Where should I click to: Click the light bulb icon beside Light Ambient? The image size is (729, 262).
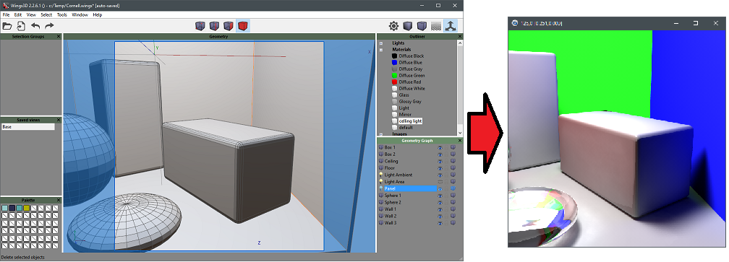click(381, 175)
